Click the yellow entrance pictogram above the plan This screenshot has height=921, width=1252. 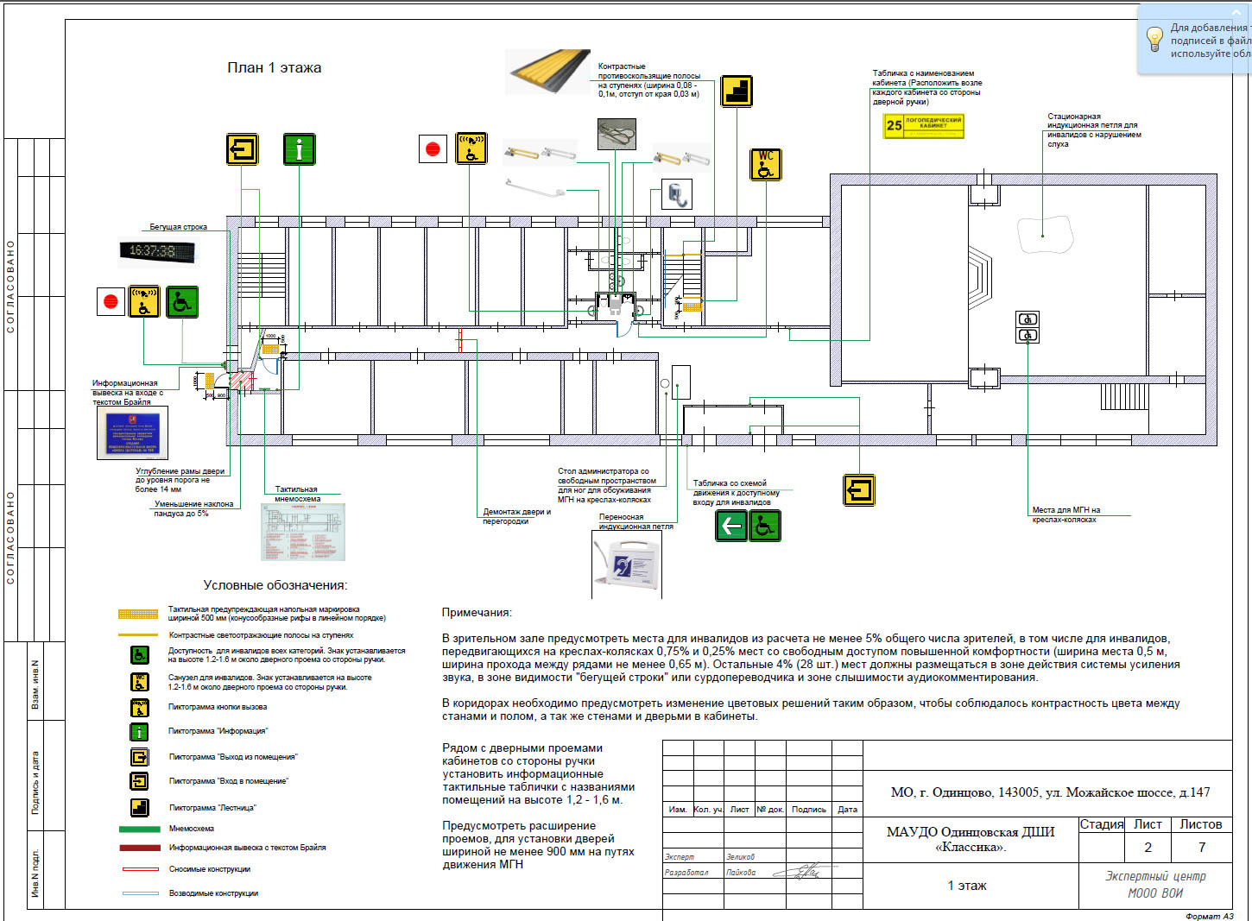click(x=243, y=149)
